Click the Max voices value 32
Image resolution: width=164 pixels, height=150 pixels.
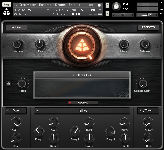tap(82, 10)
